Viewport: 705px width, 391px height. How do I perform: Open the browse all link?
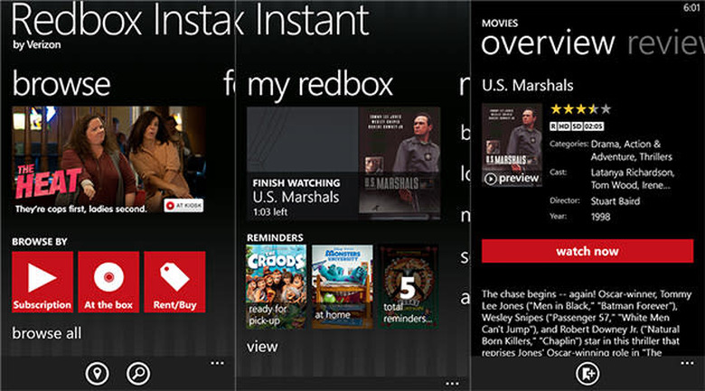point(46,333)
